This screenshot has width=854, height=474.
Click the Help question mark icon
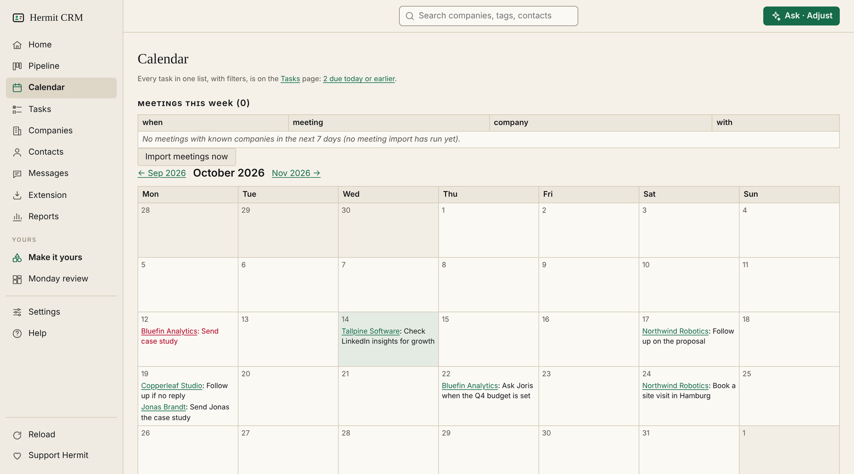coord(17,334)
